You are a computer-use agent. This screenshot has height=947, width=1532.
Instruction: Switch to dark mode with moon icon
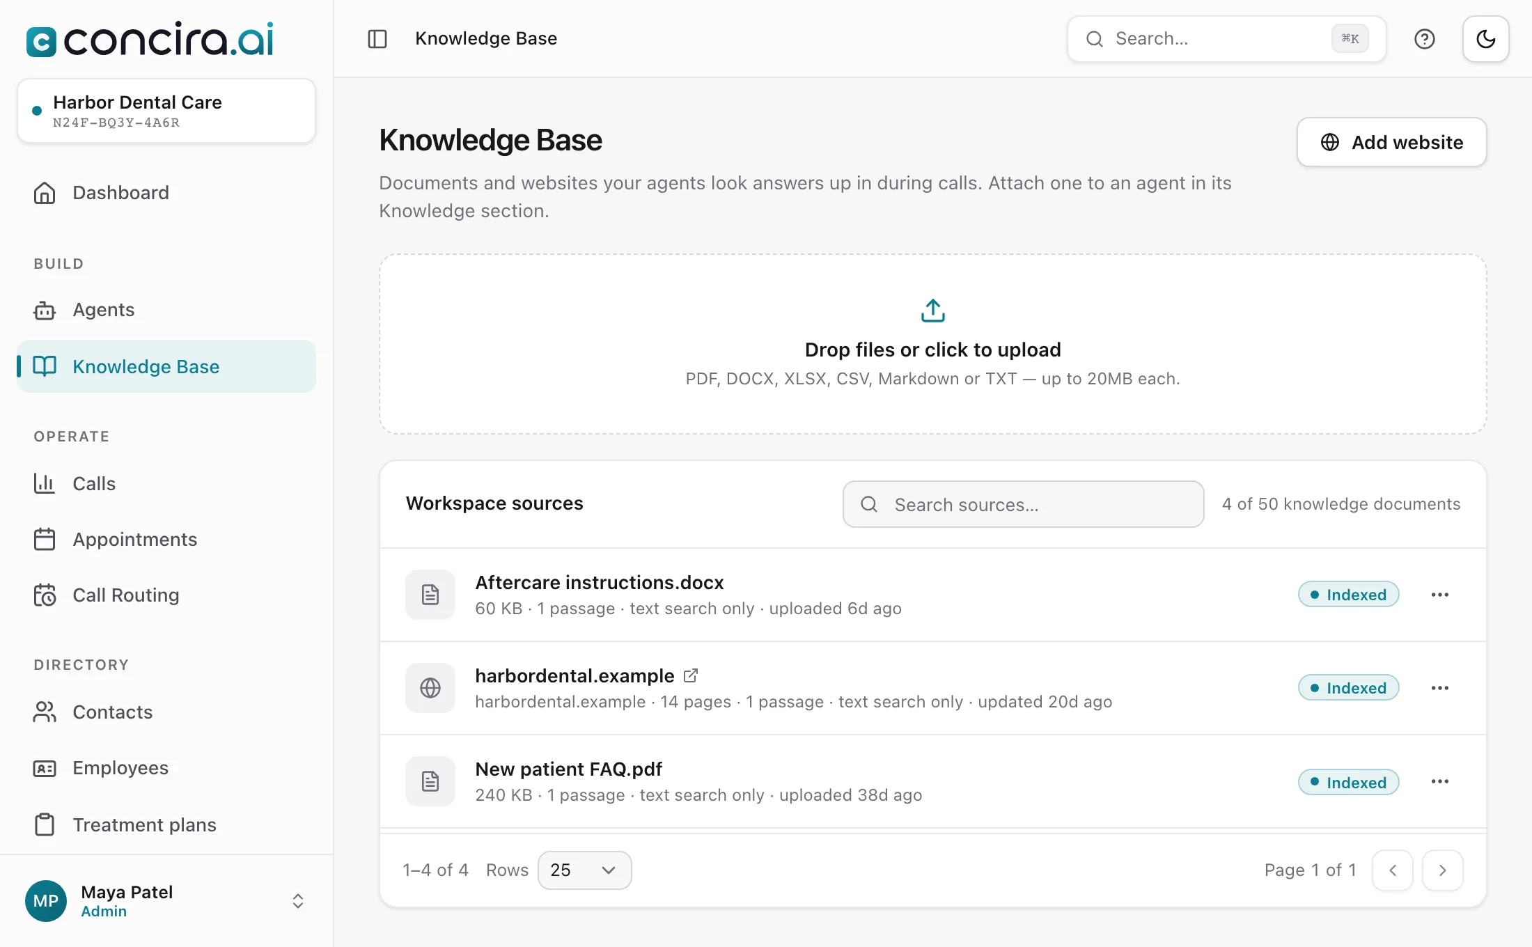1486,39
